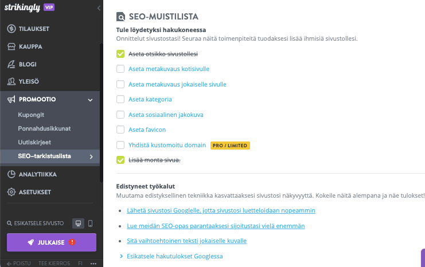This screenshot has height=267, width=425.
Task: Open Lähetä sivustosi Googlelle link
Action: (x=221, y=210)
